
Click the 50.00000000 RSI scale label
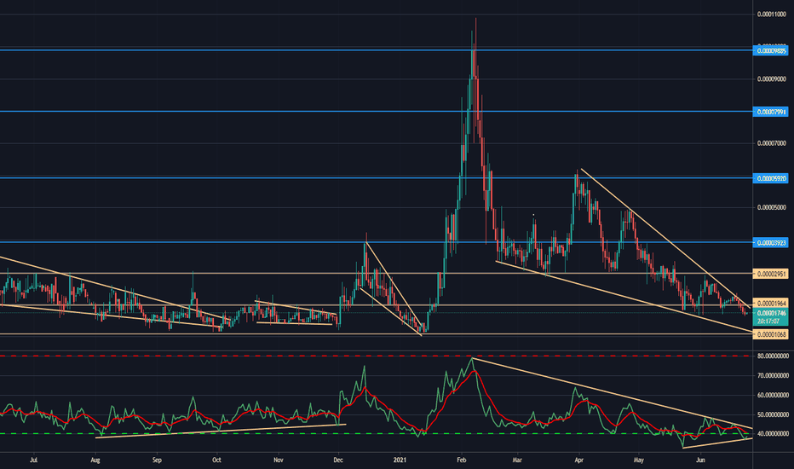[774, 414]
